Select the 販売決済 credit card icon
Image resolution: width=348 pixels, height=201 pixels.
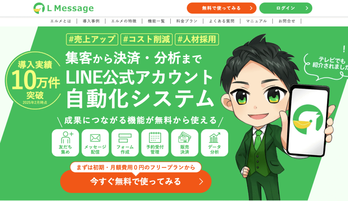point(185,138)
